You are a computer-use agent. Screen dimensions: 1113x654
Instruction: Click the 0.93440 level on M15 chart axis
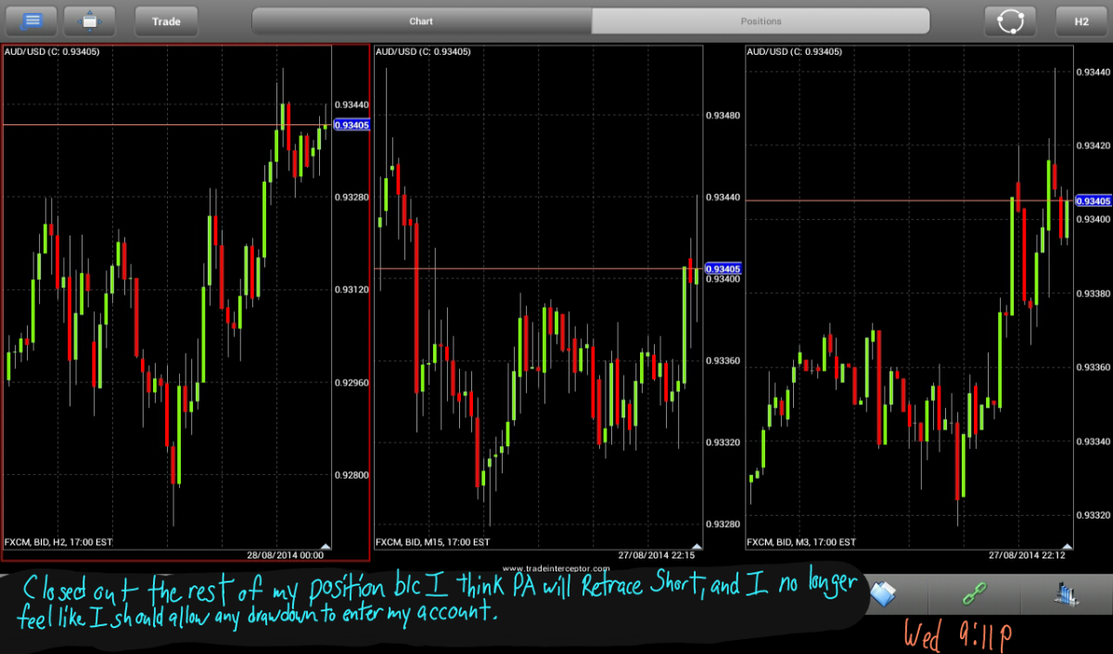pos(723,198)
